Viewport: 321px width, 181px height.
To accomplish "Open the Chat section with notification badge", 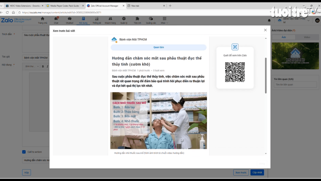I will (x=56, y=20).
